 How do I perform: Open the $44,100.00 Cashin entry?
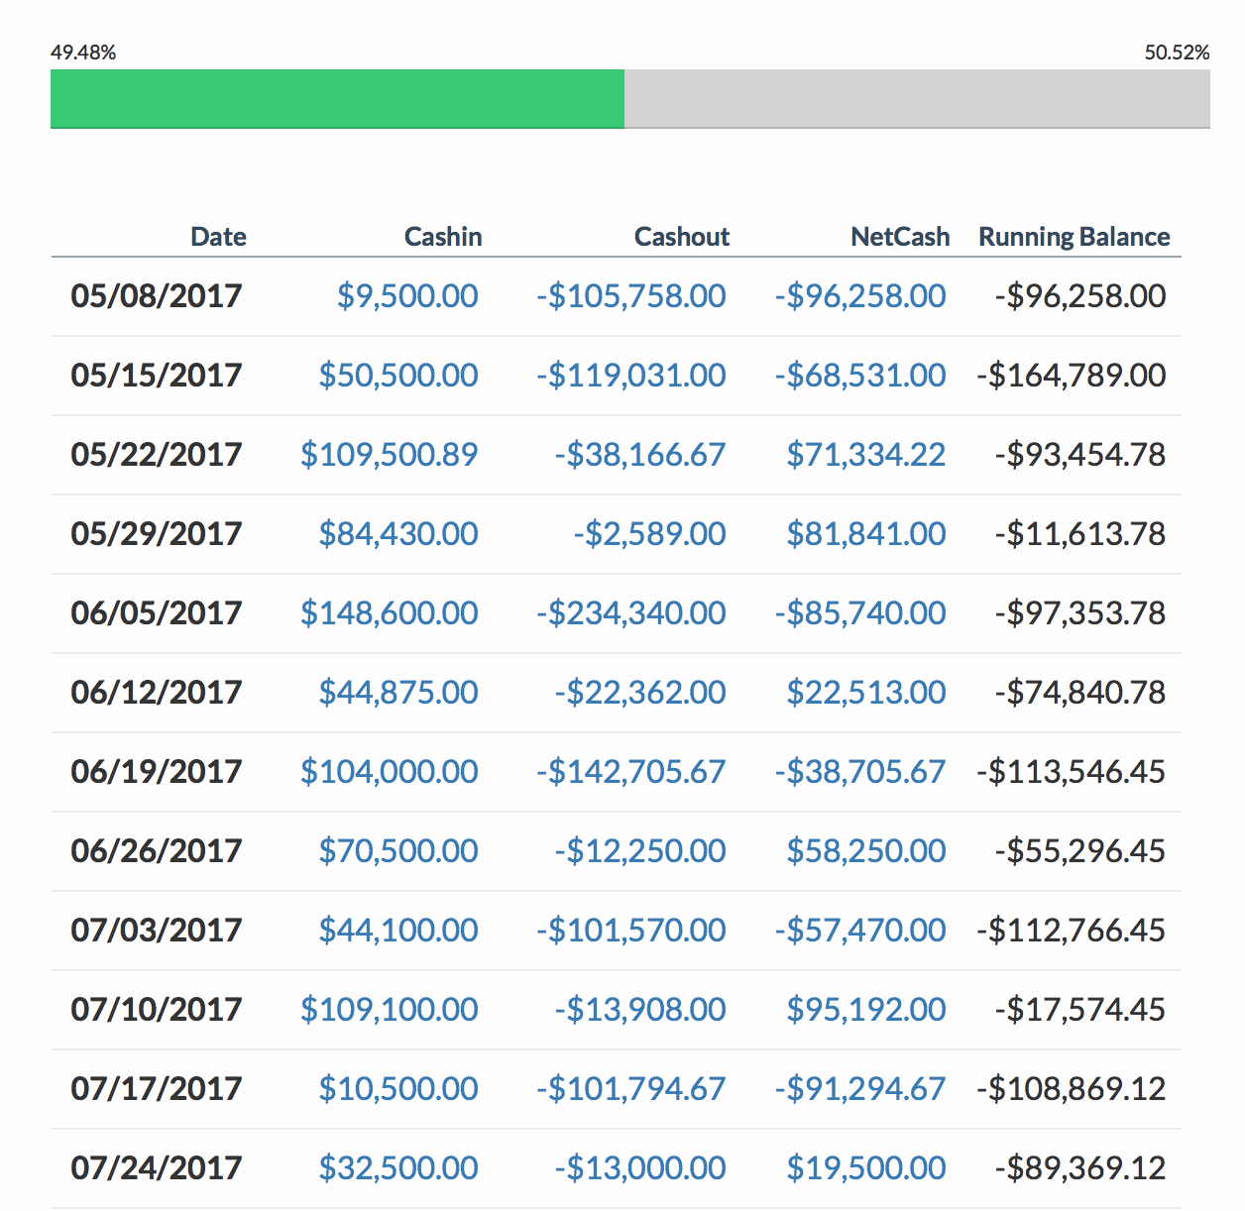(398, 930)
